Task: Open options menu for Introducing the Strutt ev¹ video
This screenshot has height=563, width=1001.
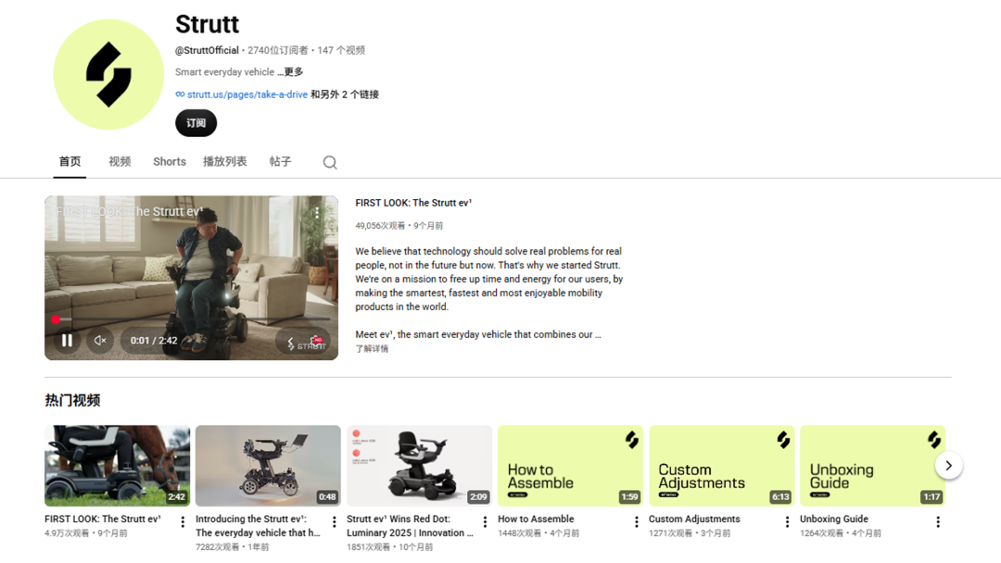Action: click(334, 522)
